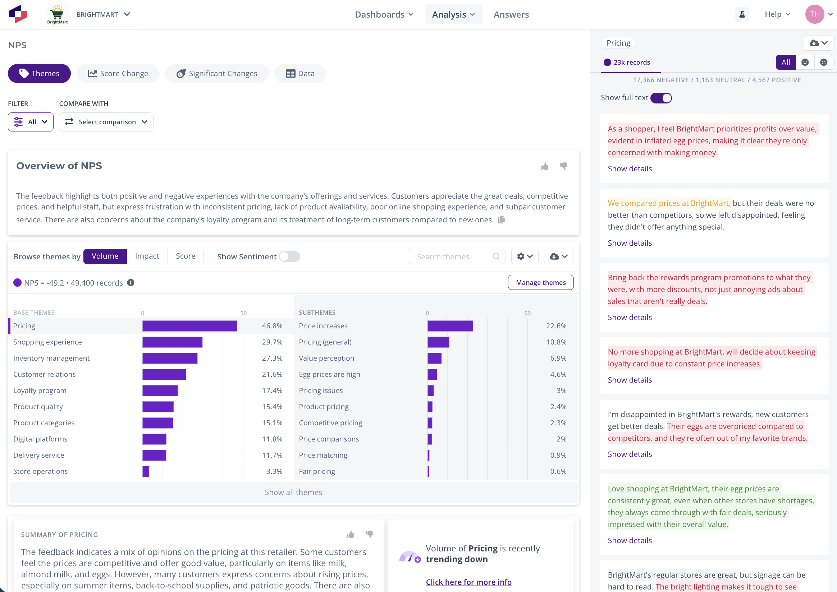
Task: Click the Price increases subtheme bar
Action: tap(450, 326)
